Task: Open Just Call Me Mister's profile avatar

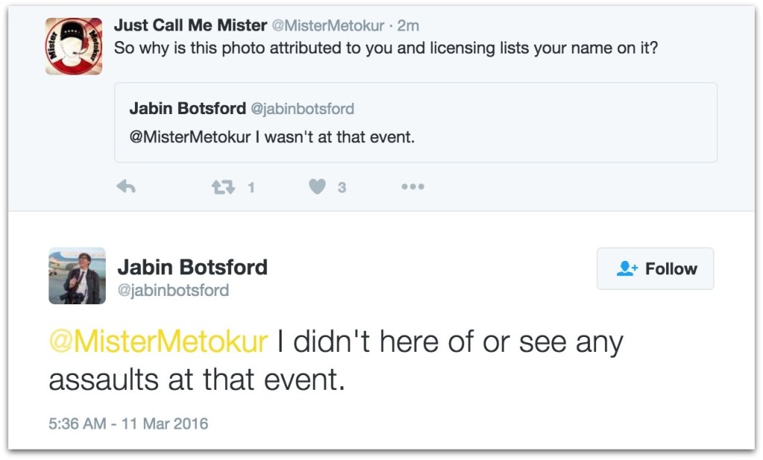Action: (x=72, y=44)
